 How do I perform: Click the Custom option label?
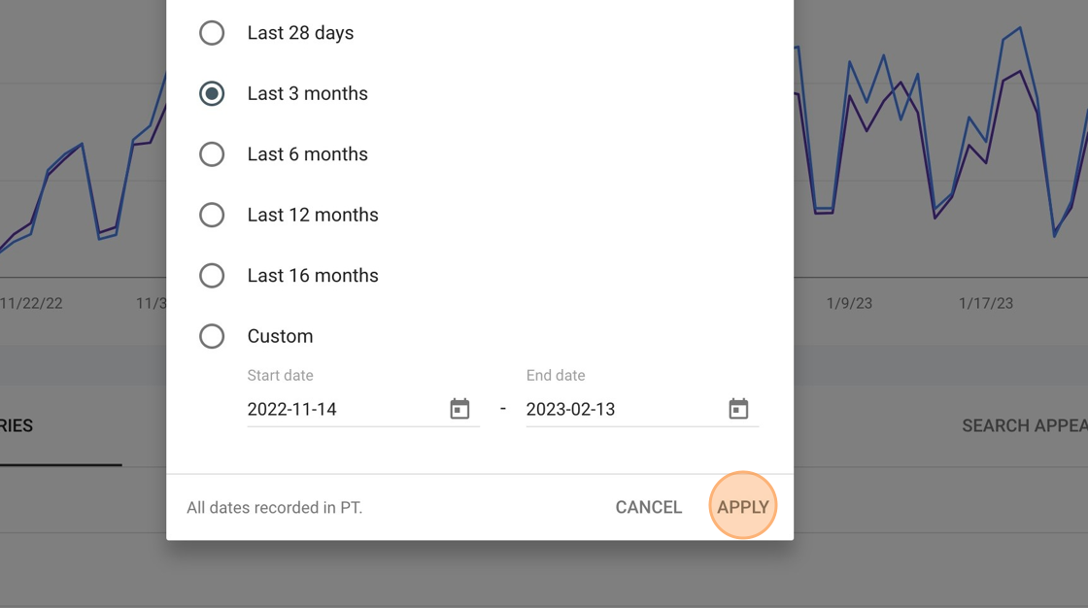point(281,337)
